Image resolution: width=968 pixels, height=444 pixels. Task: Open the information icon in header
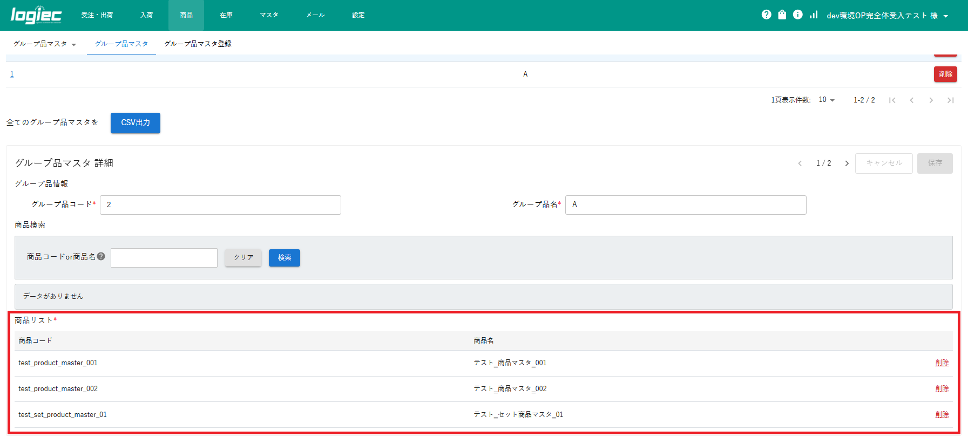[797, 15]
